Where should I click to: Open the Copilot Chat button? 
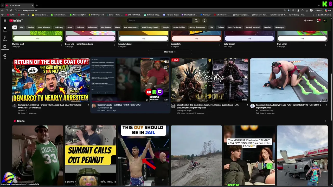(328, 10)
